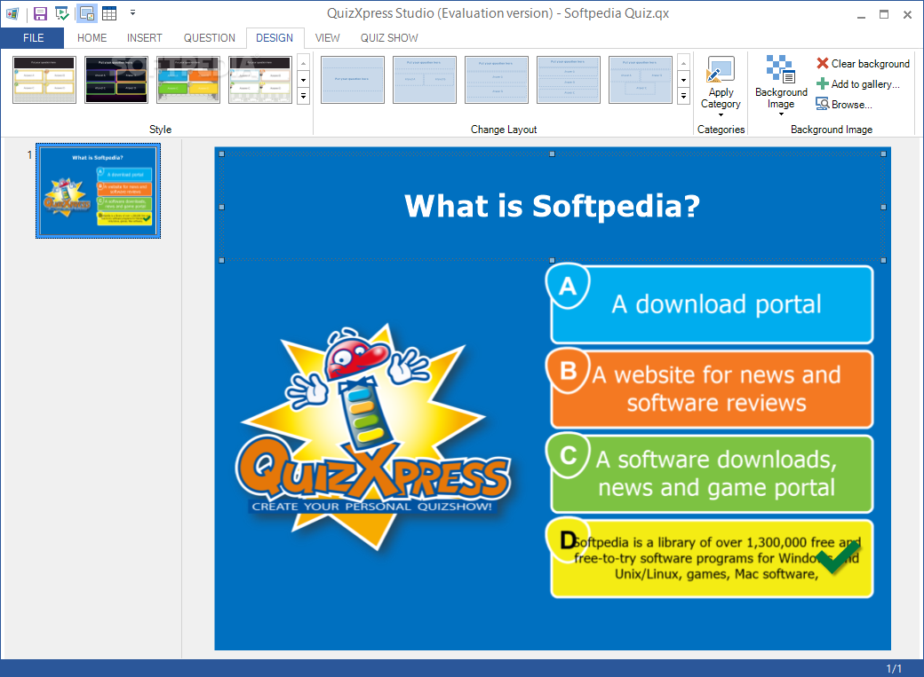Click the green correct-answer checkmark on answer D

coord(837,556)
